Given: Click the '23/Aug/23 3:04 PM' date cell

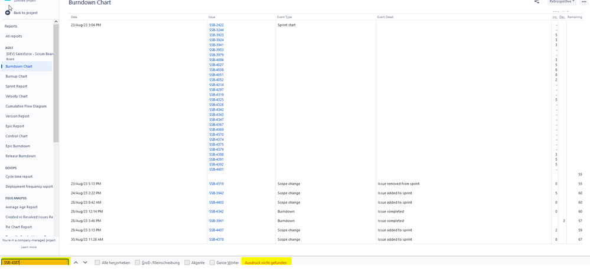Looking at the screenshot, I should [x=86, y=25].
